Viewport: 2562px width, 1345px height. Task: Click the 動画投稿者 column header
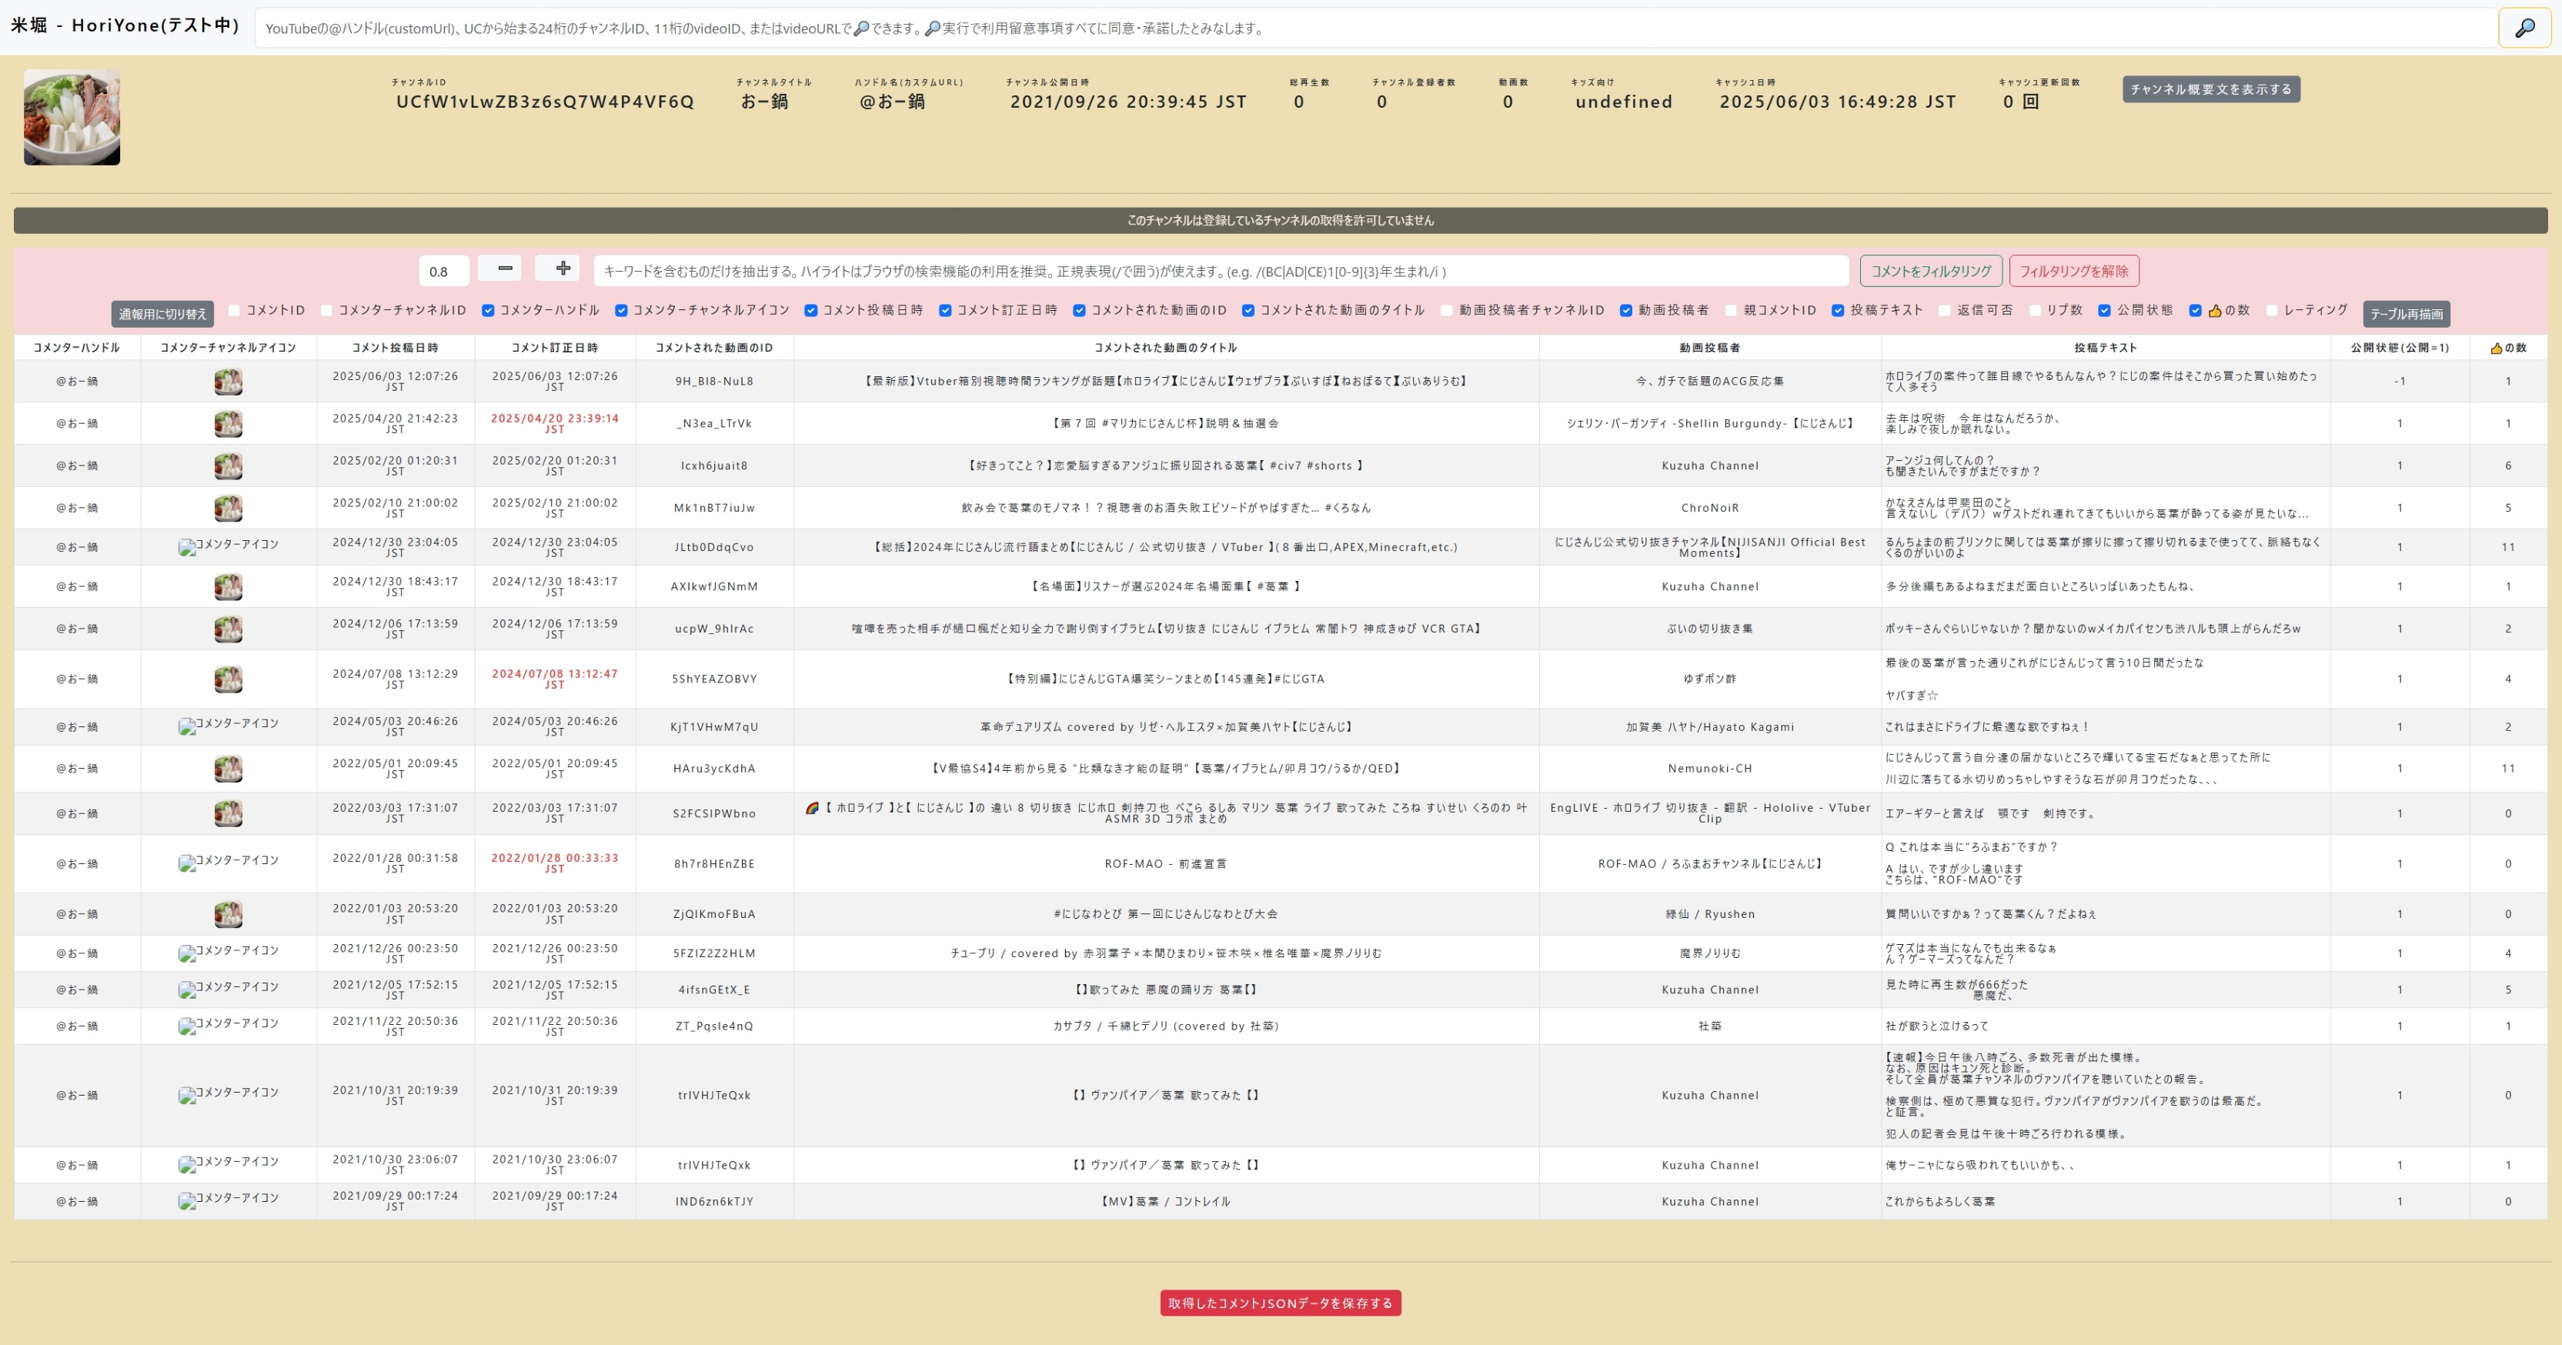(x=1709, y=348)
